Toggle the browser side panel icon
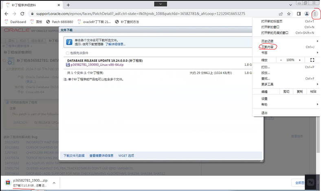The width and height of the screenshot is (321, 191). (x=299, y=14)
